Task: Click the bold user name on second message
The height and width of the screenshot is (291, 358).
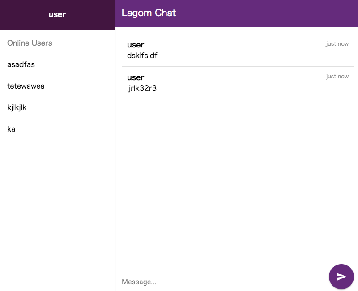Action: [x=135, y=77]
